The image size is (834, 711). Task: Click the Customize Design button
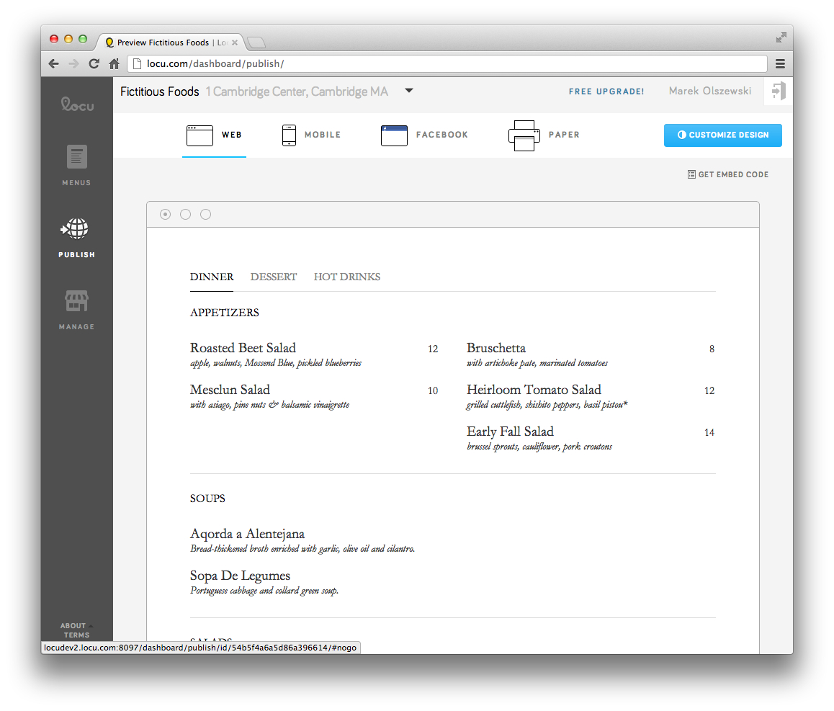pyautogui.click(x=723, y=135)
